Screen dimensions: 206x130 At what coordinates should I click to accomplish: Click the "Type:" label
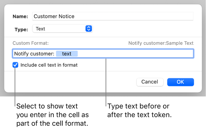coord(21,29)
